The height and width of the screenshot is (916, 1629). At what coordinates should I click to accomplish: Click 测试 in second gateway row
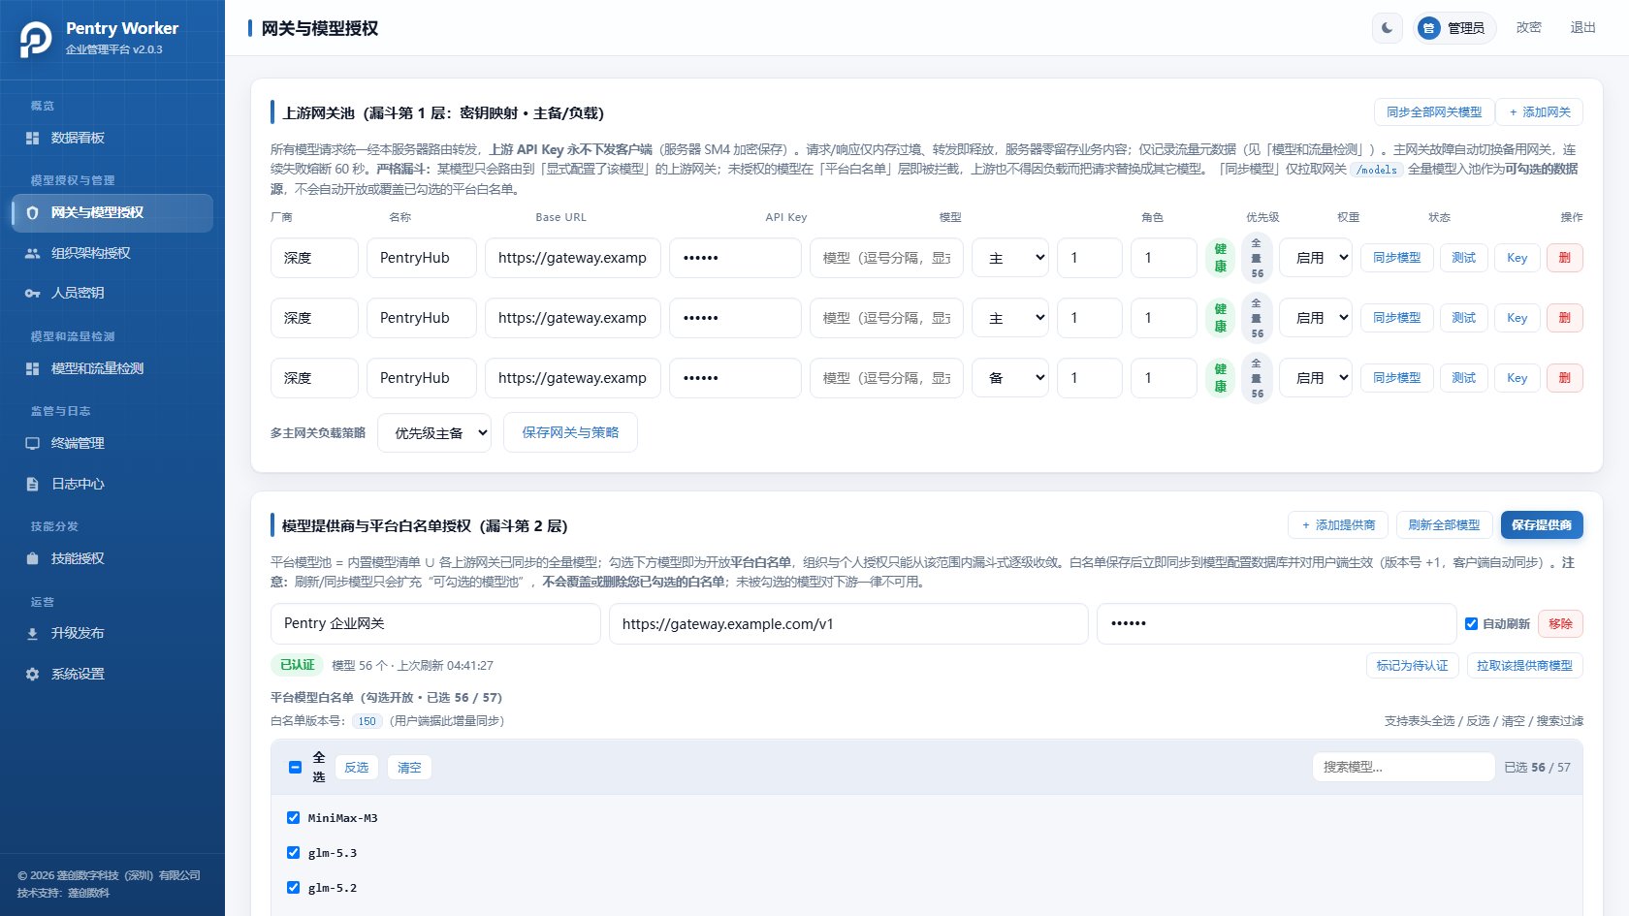point(1464,318)
